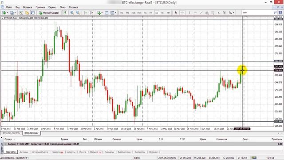
Task: Open the Файл menu
Action: [9, 7]
